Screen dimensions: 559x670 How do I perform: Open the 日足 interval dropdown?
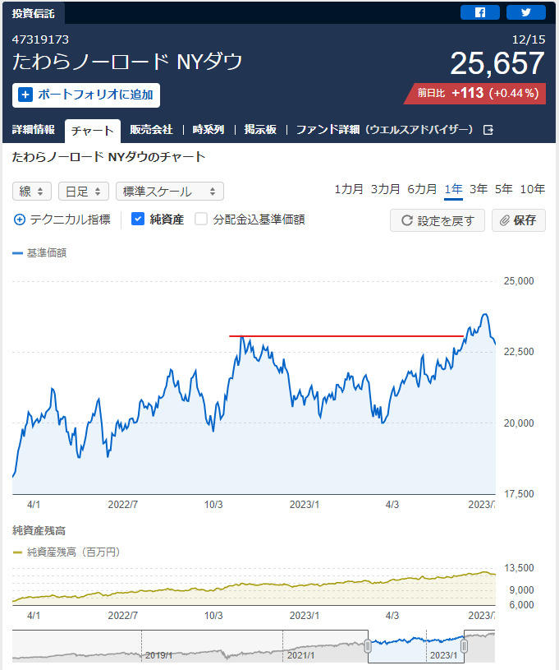point(83,191)
